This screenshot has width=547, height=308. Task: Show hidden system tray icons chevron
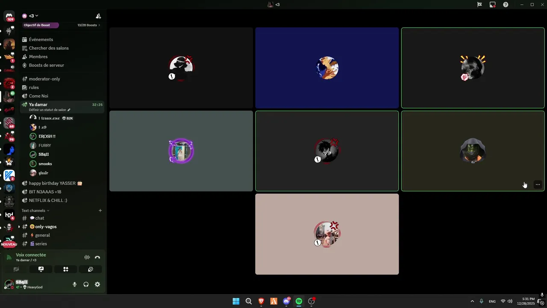click(472, 301)
